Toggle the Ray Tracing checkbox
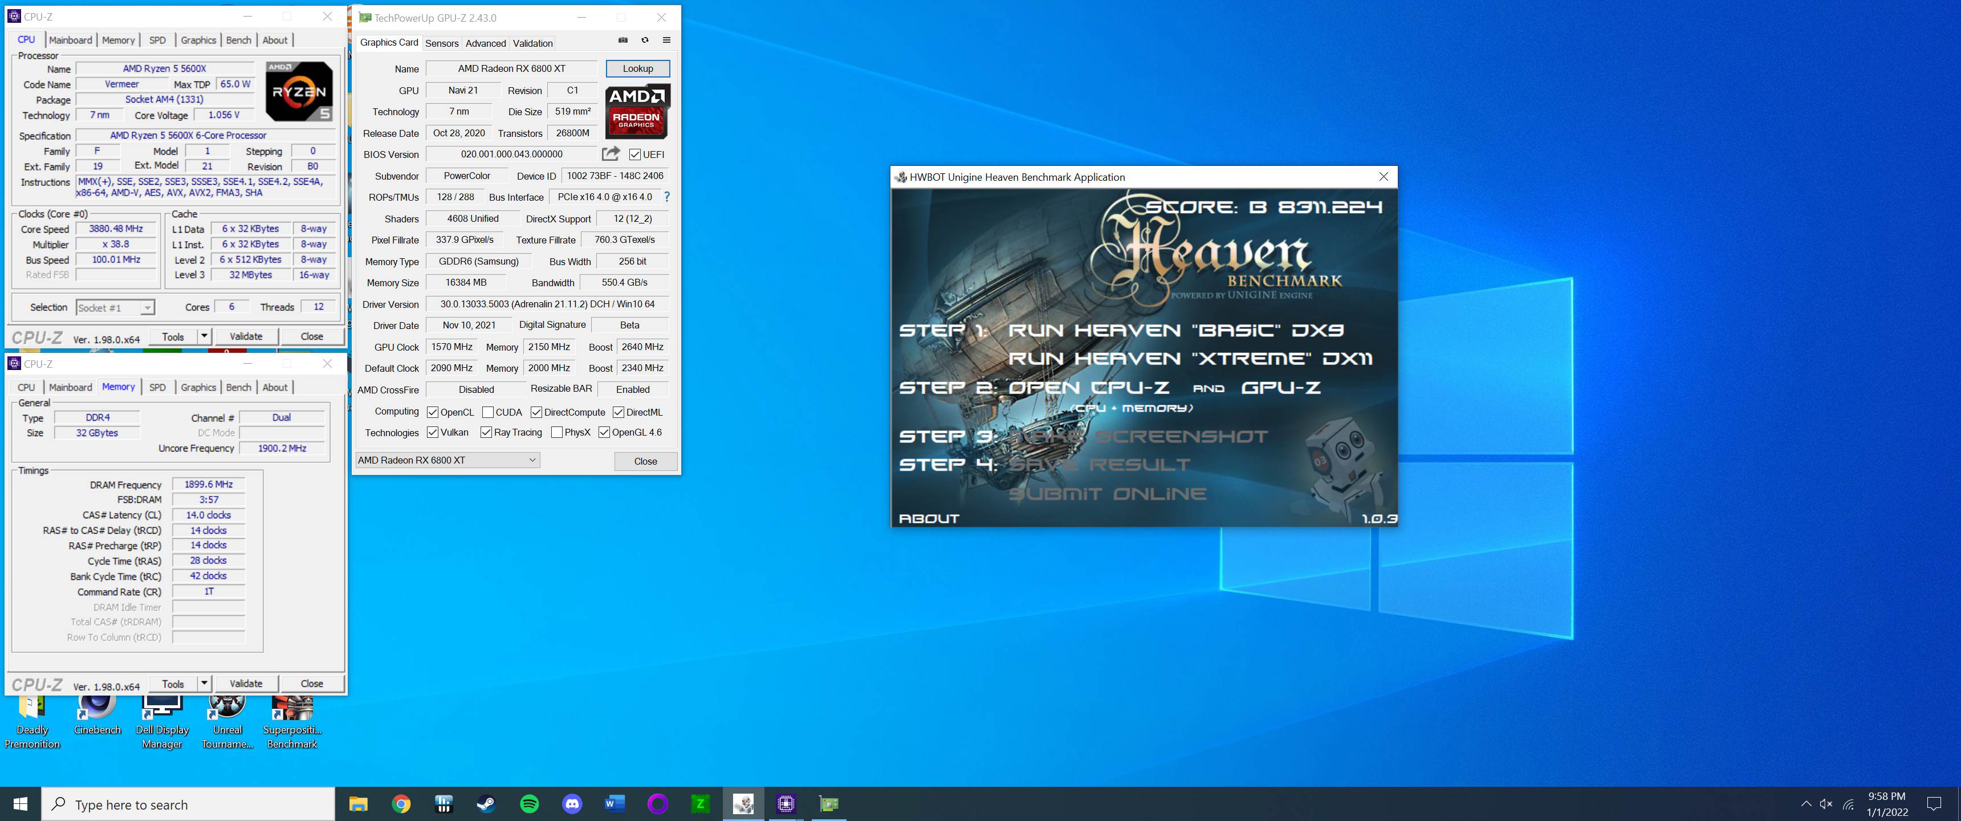This screenshot has width=1961, height=821. [486, 432]
